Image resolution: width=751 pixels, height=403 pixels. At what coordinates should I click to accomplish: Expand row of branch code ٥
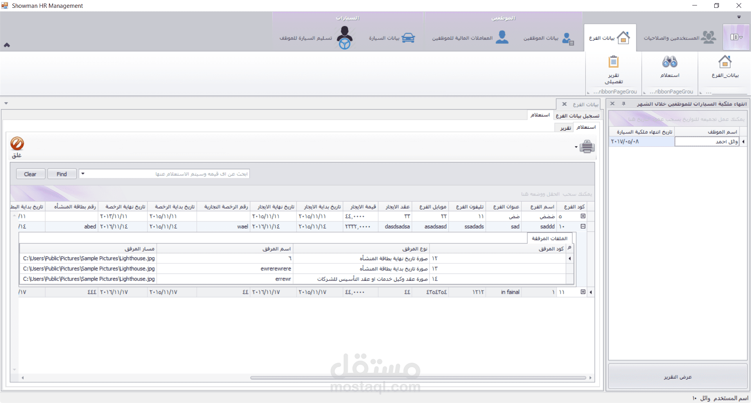click(583, 216)
